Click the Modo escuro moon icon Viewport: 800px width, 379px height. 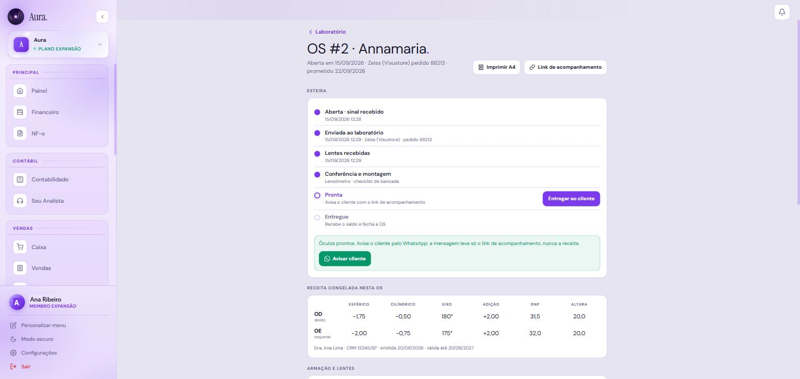tap(13, 339)
